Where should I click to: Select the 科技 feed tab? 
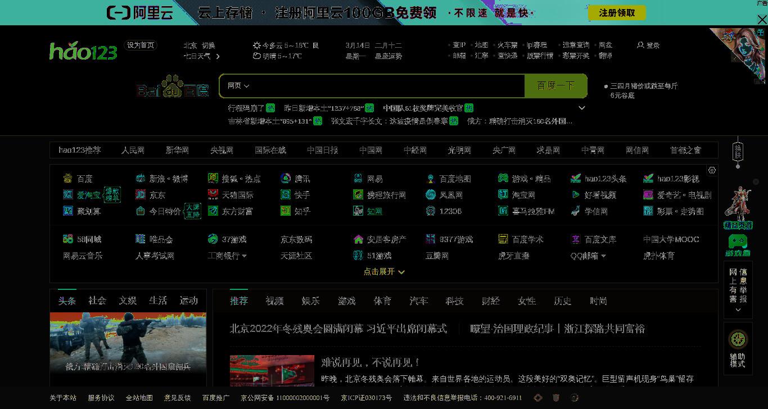[x=454, y=301]
